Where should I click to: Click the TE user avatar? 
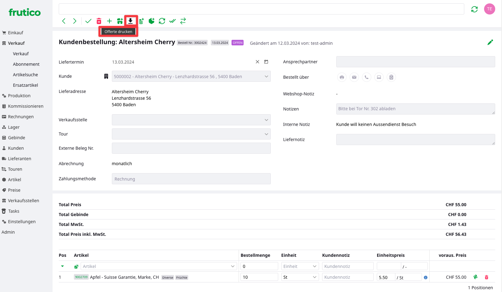pos(489,9)
